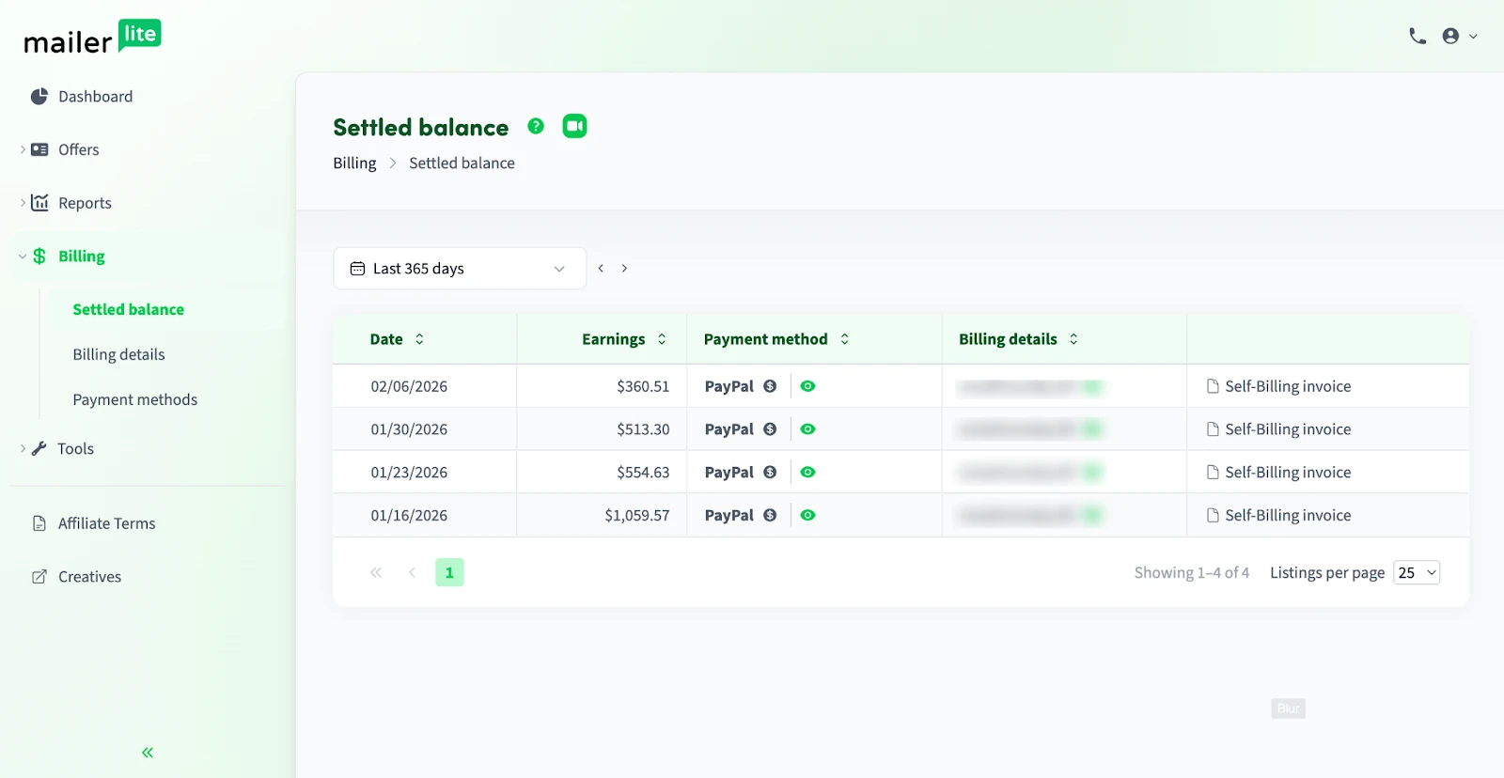The width and height of the screenshot is (1504, 778).
Task: Click the MailerLite logo
Action: click(92, 38)
